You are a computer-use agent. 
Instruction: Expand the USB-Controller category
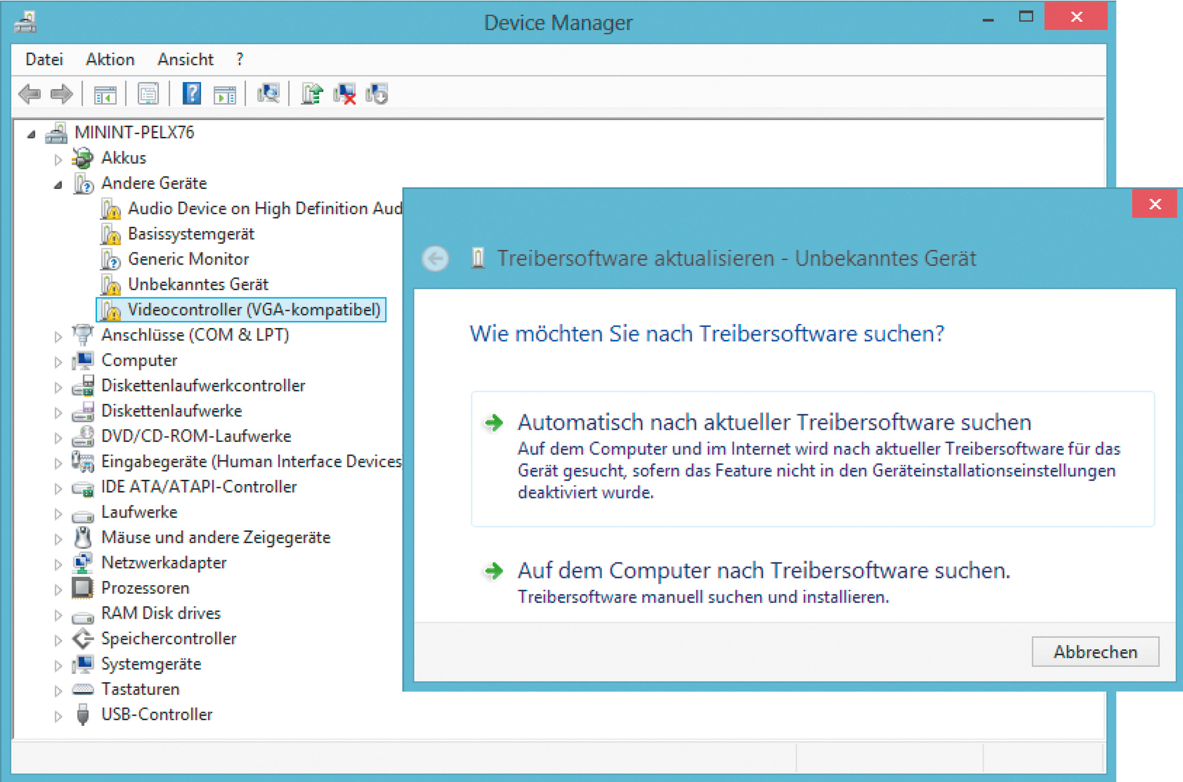click(58, 716)
